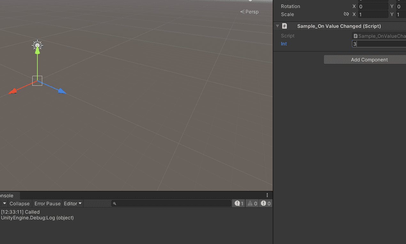Click the Script object reference field
Viewport: 406px width, 244px height.
(379, 36)
